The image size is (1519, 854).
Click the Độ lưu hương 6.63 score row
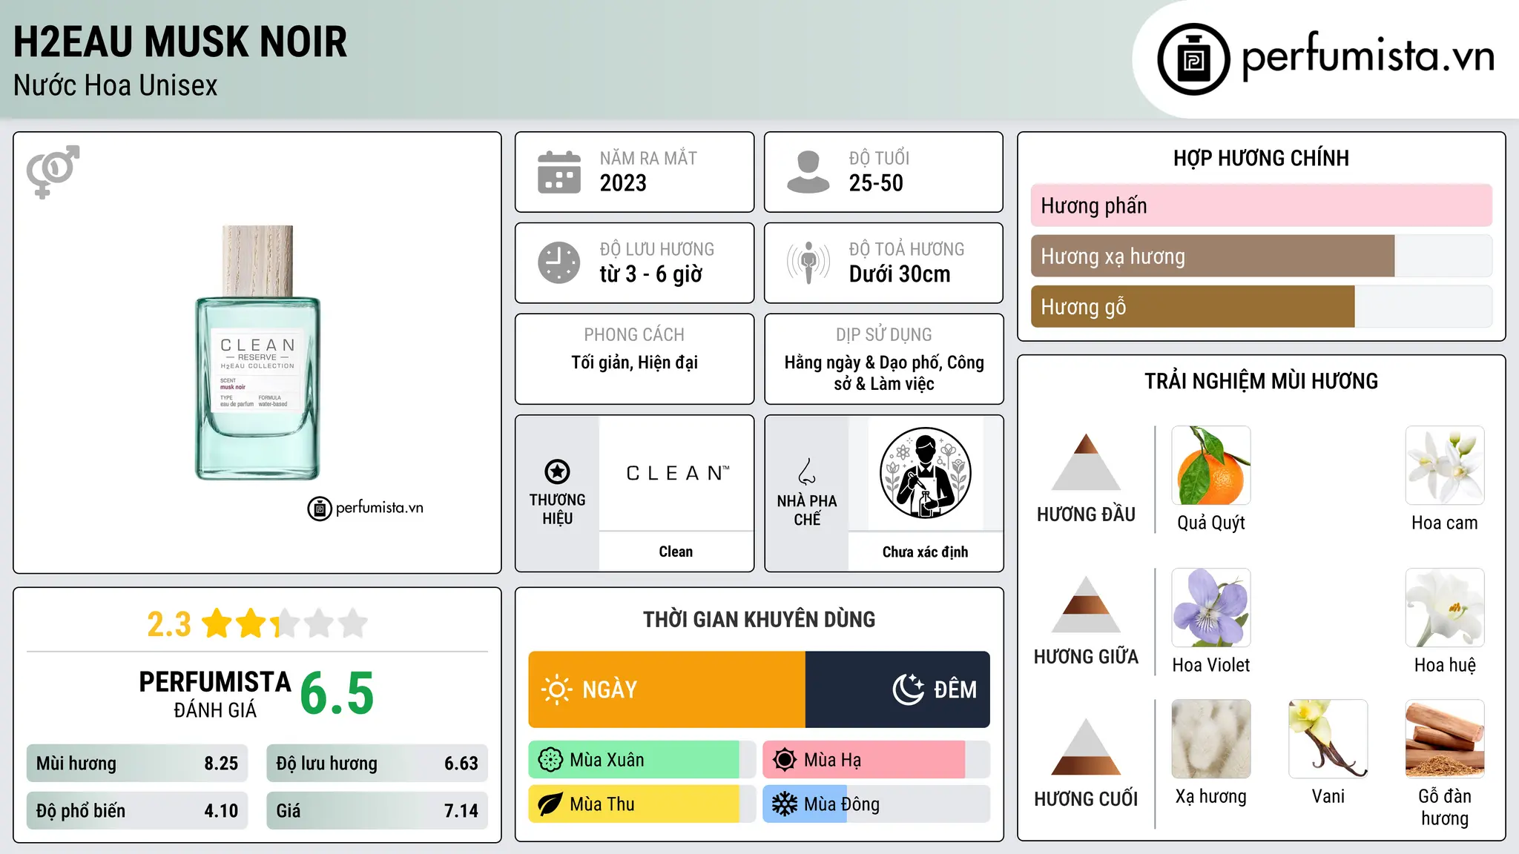tap(378, 764)
